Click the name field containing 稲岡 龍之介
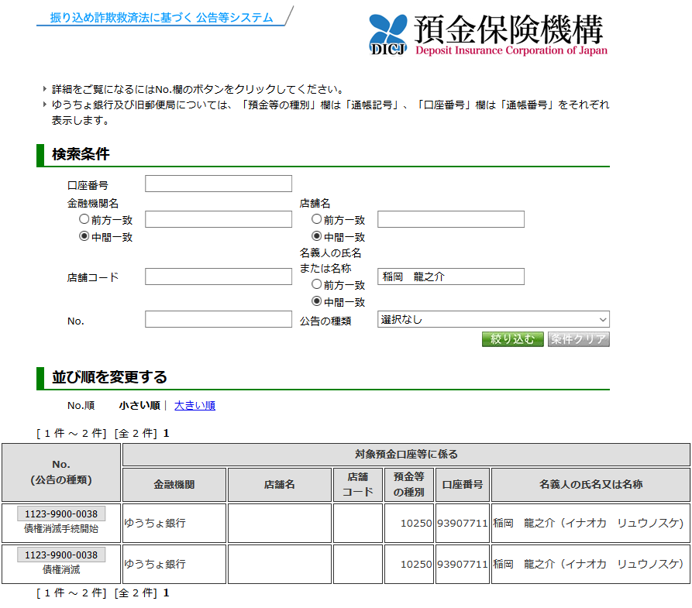The height and width of the screenshot is (608, 692). (451, 277)
